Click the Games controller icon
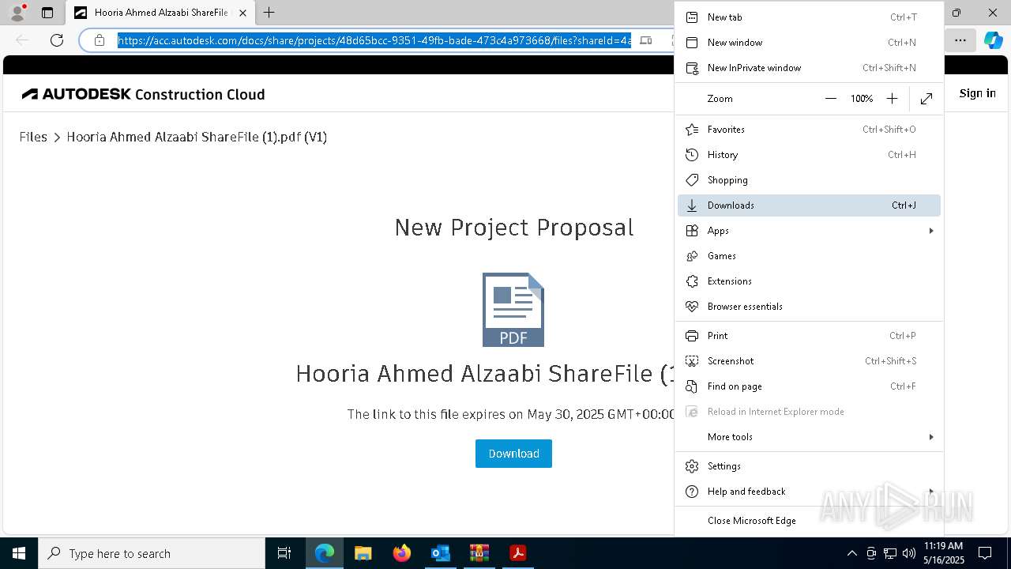The width and height of the screenshot is (1011, 569). tap(692, 256)
